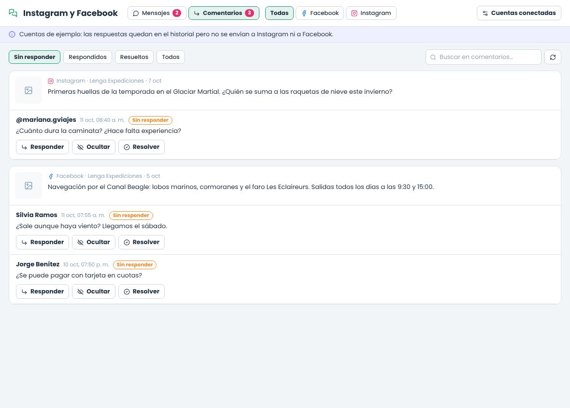Click the Facebook · Lenga Expediciones · 5 oct label
570x408 pixels.
pos(108,176)
